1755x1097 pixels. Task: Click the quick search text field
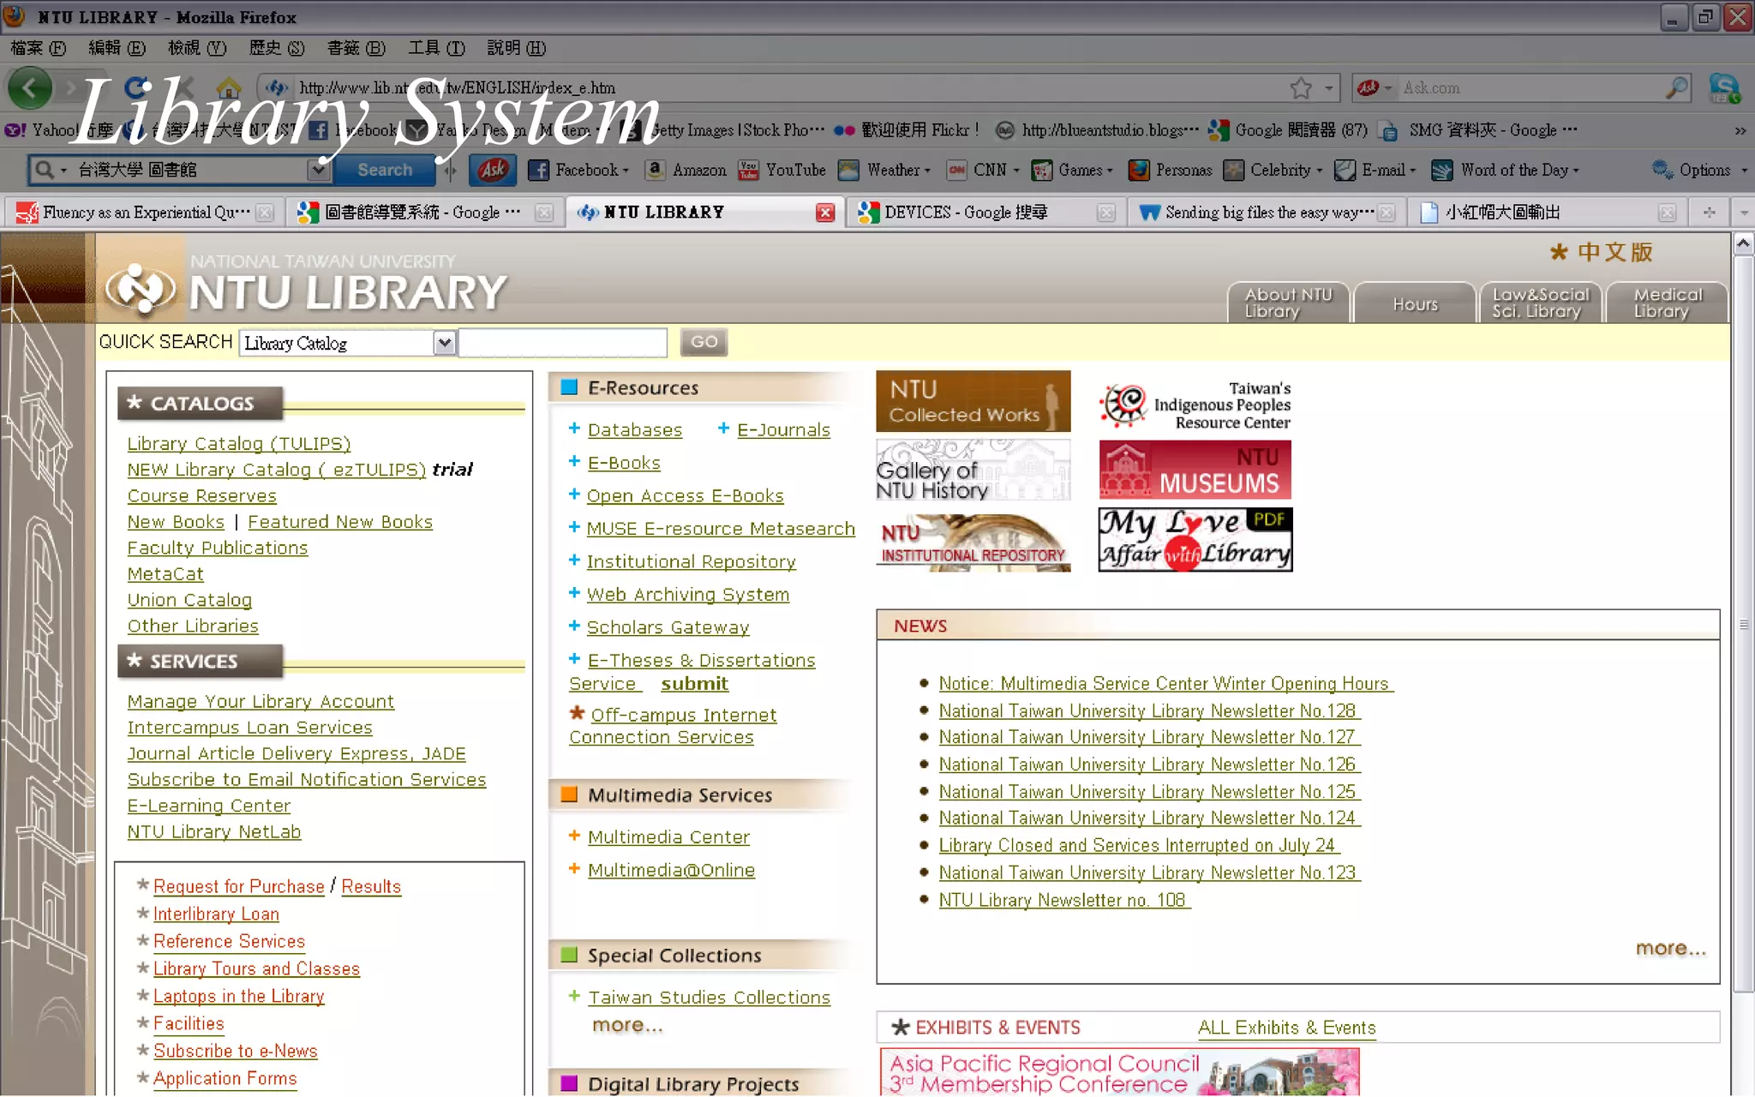(563, 343)
